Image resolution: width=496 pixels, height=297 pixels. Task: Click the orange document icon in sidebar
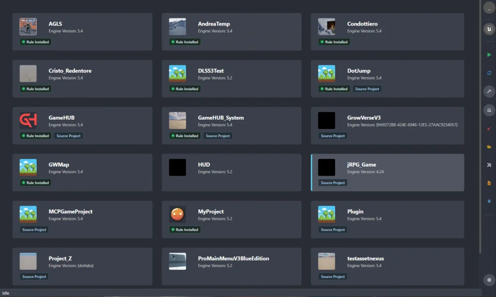489,183
